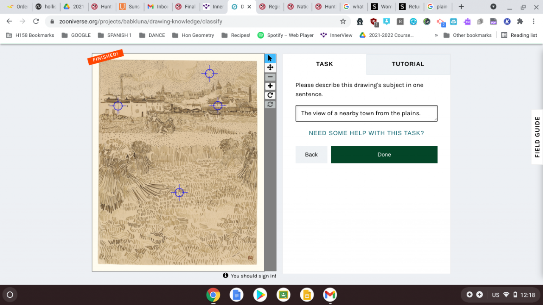Switch to the Google 'plain' search tab
This screenshot has height=305, width=543.
[x=438, y=7]
